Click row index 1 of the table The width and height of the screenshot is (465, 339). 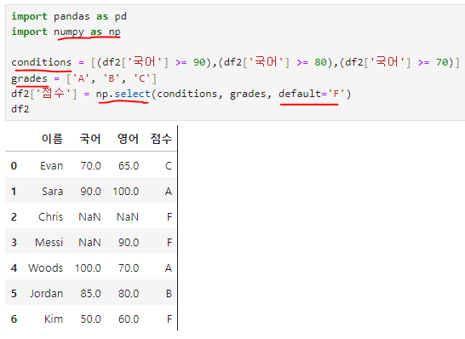pyautogui.click(x=14, y=192)
